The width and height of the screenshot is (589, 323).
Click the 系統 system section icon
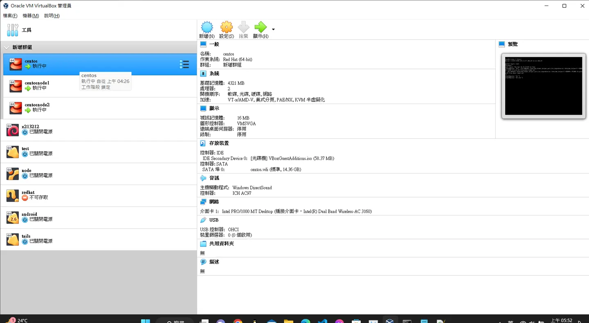203,74
